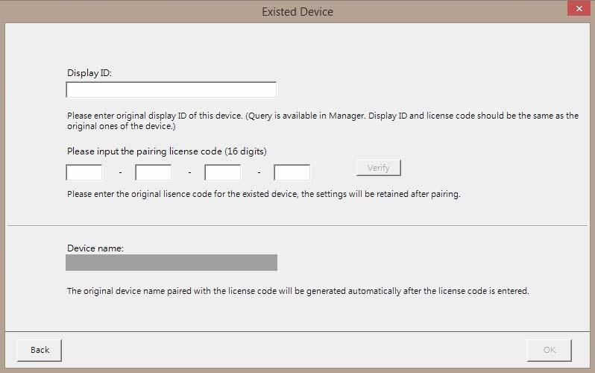
Task: Select the second license code box
Action: (x=154, y=172)
